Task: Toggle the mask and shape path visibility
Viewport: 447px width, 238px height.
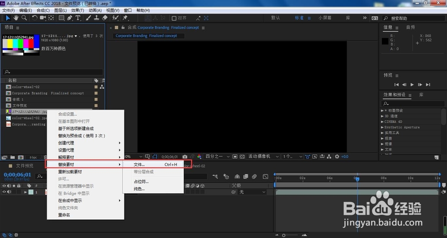Action: 155,157
